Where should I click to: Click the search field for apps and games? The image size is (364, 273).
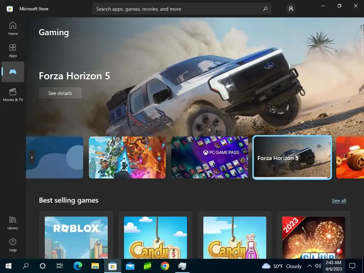tap(182, 9)
